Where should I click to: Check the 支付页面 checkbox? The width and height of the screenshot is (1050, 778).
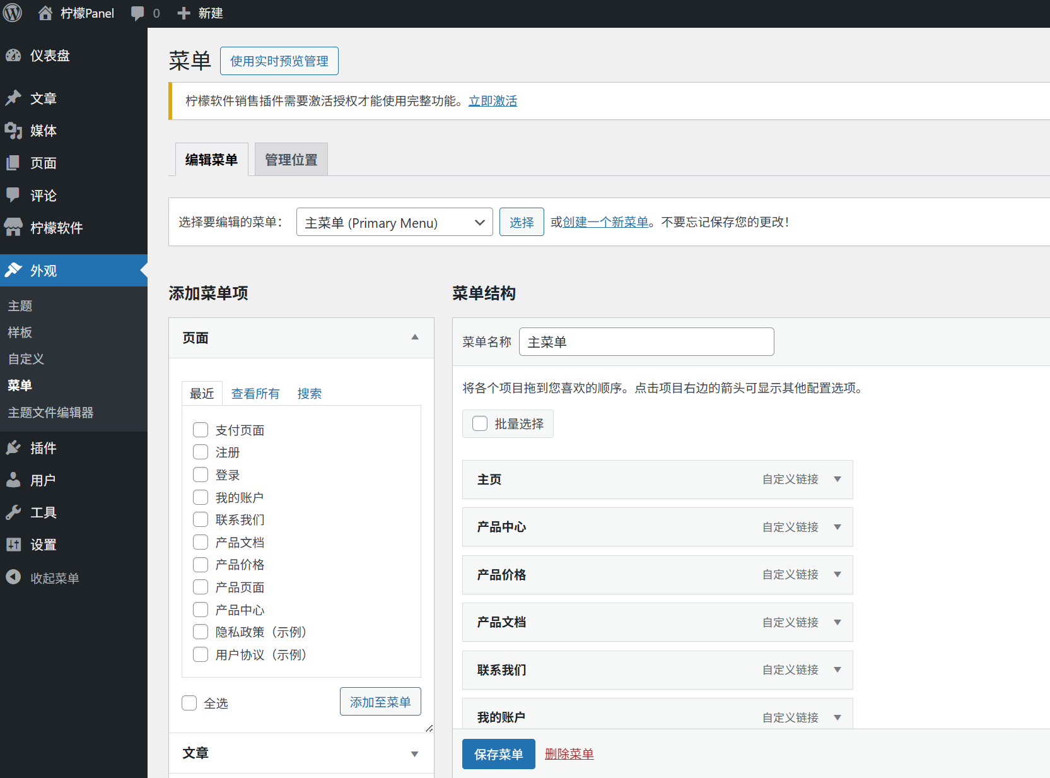[201, 430]
